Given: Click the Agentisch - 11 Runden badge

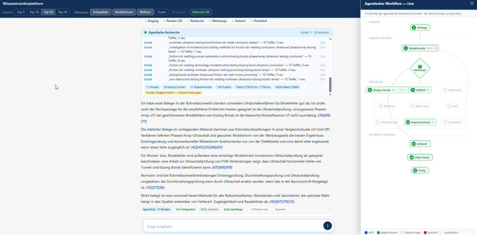Looking at the screenshot, I should click(x=157, y=209).
